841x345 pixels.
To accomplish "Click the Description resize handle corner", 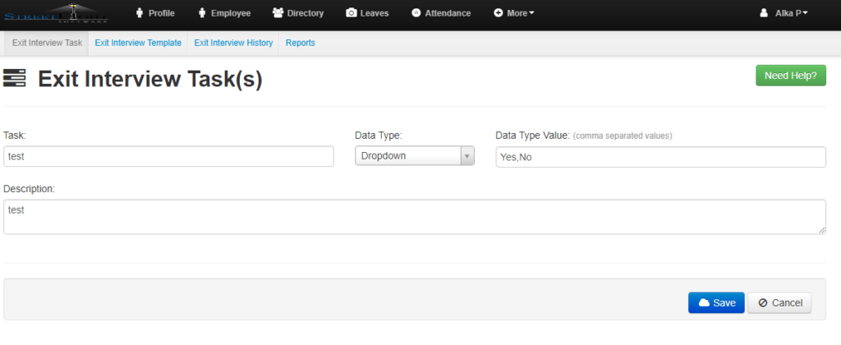I will 822,231.
